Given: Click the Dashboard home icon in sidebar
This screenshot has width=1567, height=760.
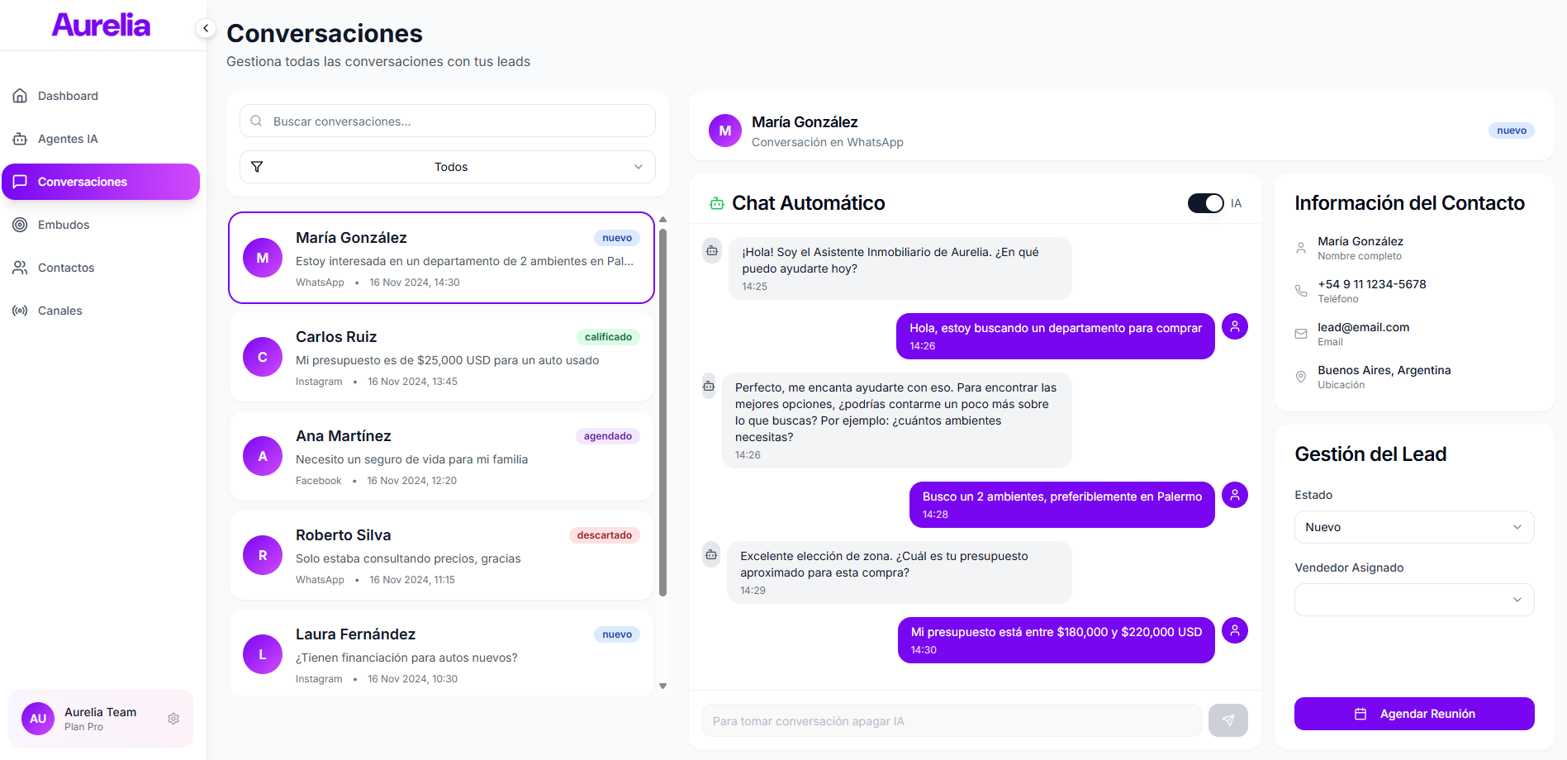Looking at the screenshot, I should tap(20, 96).
